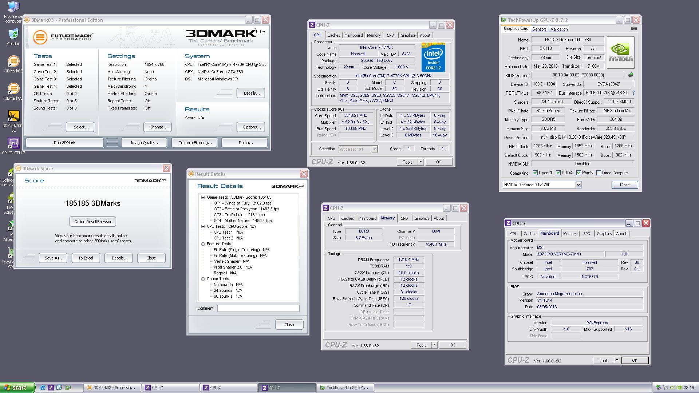699x393 pixels.
Task: Click the Online ResultBrowser button
Action: click(93, 222)
